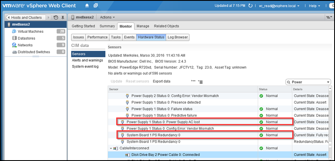This screenshot has width=335, height=161.
Task: Click the magnifier icon in sensor filter box
Action: pos(289,82)
